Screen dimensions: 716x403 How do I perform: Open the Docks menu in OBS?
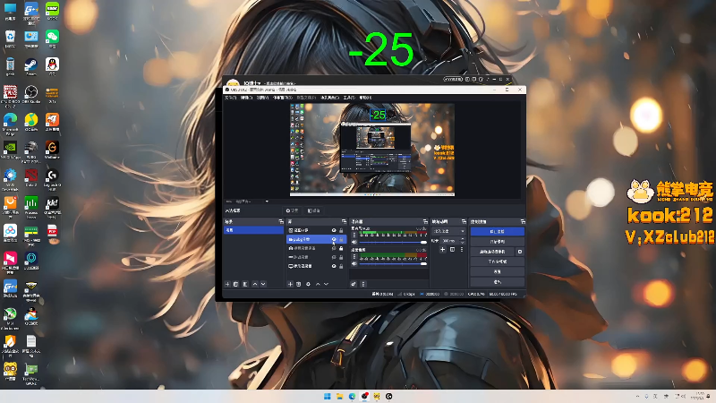(x=283, y=98)
